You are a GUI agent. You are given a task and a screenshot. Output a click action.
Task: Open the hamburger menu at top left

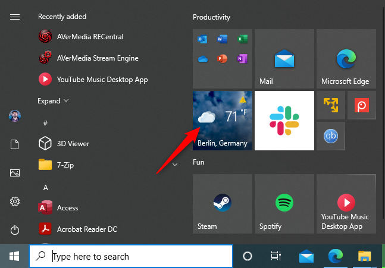[x=15, y=17]
